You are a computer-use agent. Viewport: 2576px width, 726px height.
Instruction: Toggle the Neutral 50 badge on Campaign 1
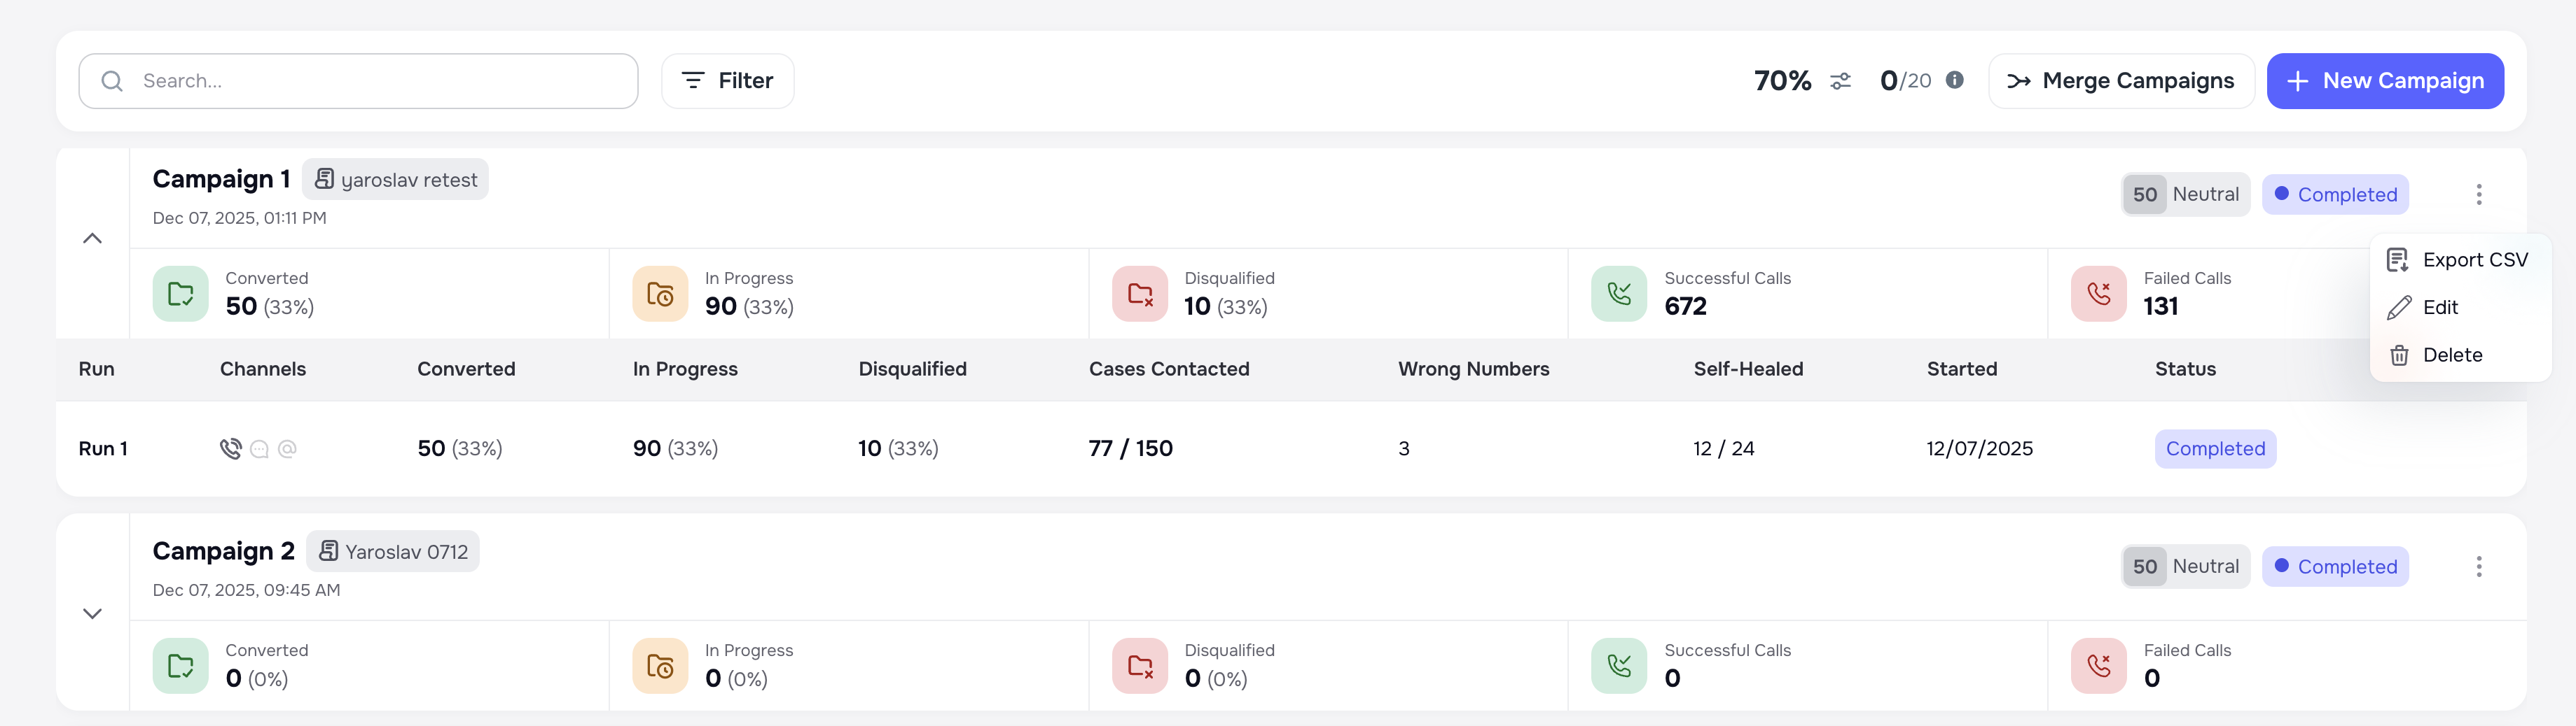pos(2186,194)
